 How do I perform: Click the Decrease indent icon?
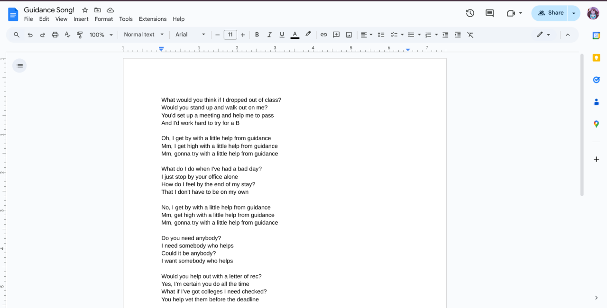(445, 35)
